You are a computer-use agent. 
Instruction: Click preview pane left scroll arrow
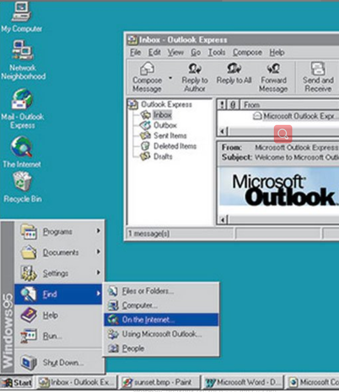click(x=223, y=220)
